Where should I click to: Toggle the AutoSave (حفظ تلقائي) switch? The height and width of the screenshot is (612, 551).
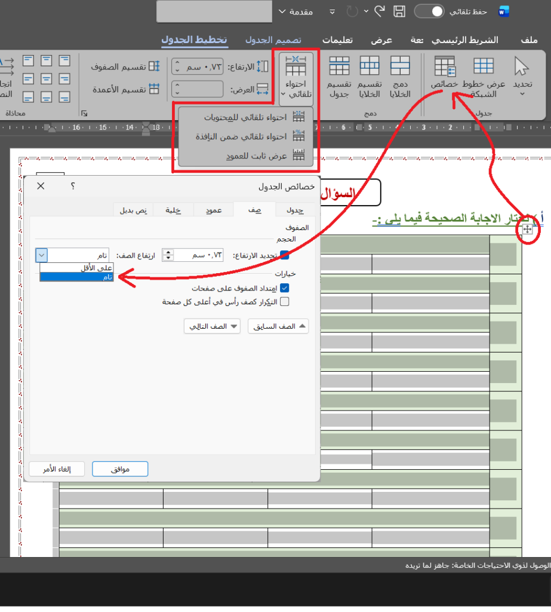pyautogui.click(x=429, y=11)
